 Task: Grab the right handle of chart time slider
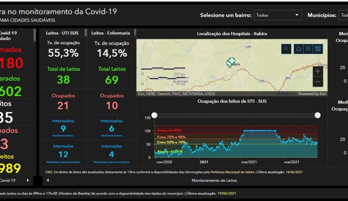point(318,115)
